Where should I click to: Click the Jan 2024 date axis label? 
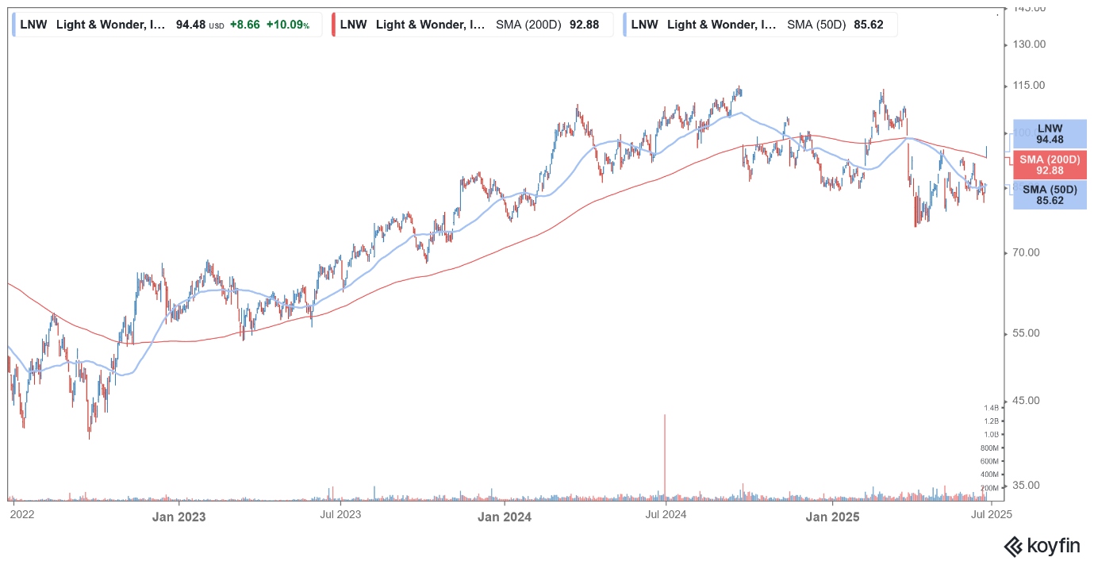(x=505, y=517)
